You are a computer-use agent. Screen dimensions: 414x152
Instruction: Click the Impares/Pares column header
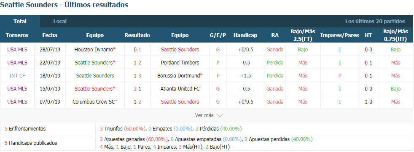click(339, 35)
